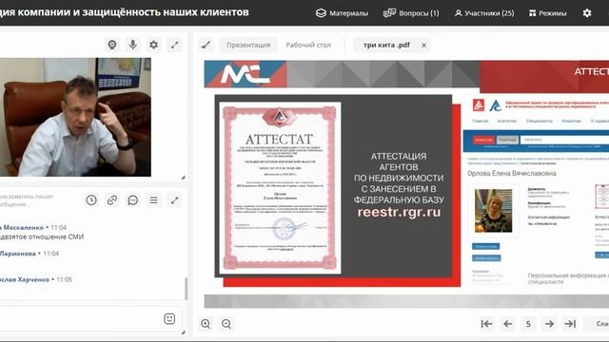Click the АТТЕСТАТ certificate image
The image size is (609, 342).
point(280,188)
